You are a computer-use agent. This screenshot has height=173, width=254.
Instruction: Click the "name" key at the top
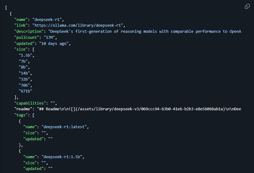[x=21, y=20]
